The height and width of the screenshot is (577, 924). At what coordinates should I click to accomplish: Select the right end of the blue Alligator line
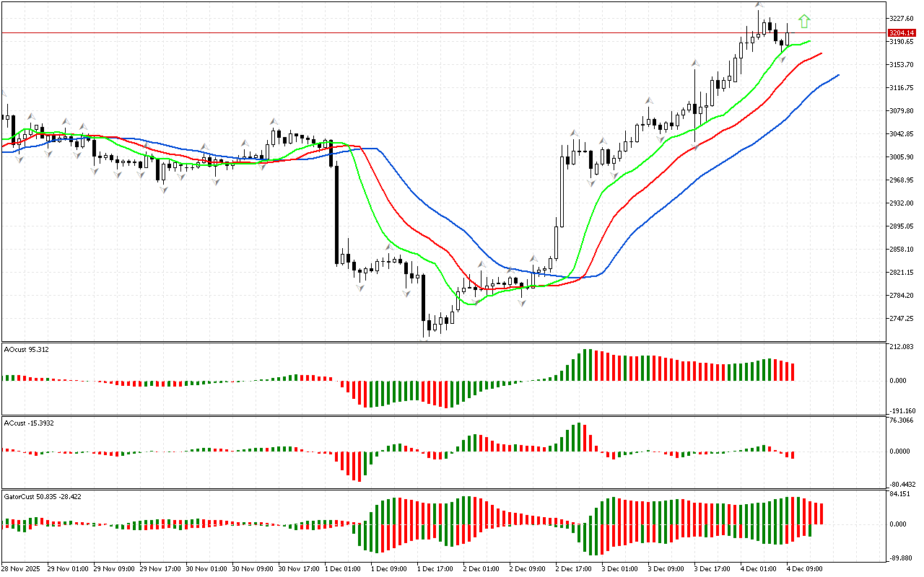pos(837,75)
